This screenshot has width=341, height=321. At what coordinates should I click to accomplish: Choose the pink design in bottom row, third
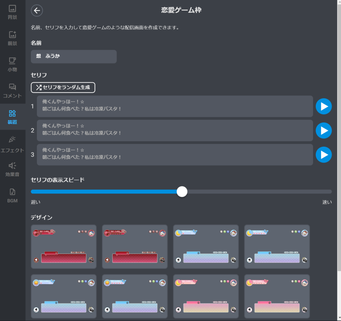[206, 296]
